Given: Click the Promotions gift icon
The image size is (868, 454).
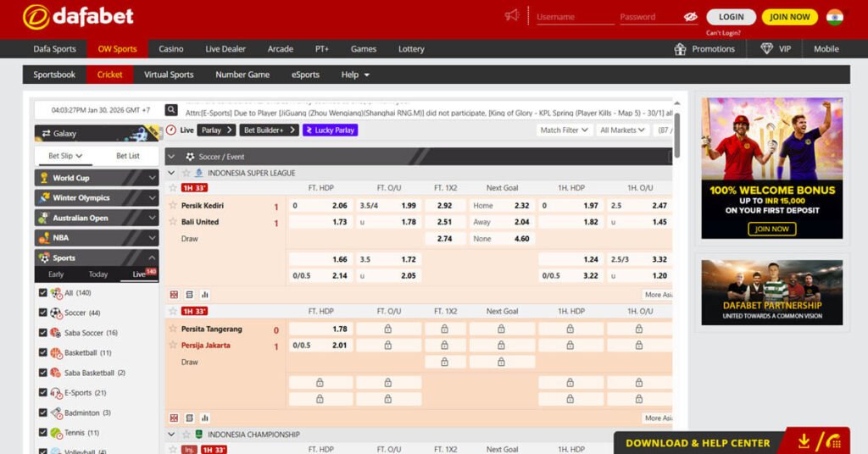Looking at the screenshot, I should tap(680, 49).
